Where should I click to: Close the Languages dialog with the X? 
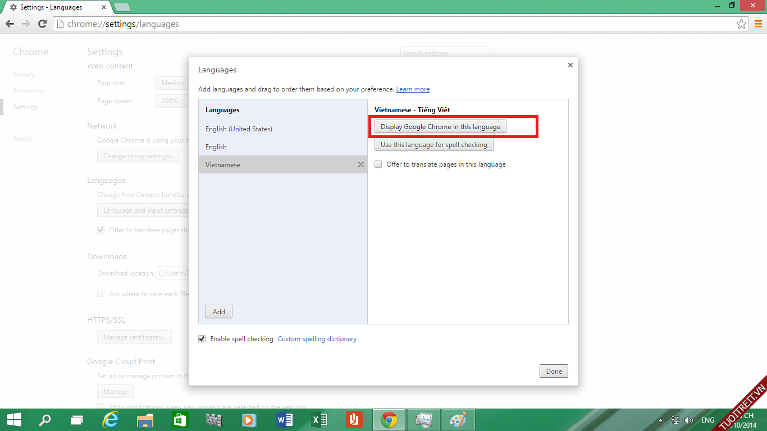coord(570,65)
